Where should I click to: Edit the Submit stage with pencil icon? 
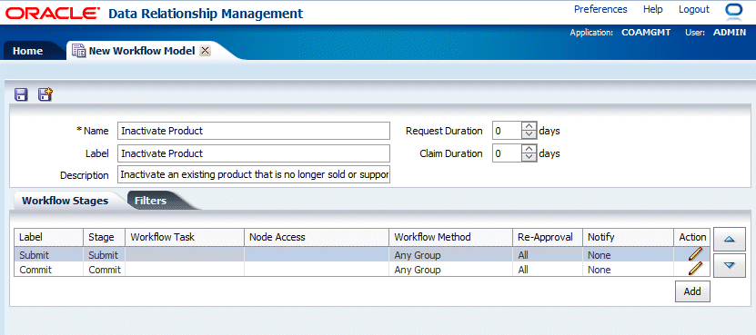[695, 253]
